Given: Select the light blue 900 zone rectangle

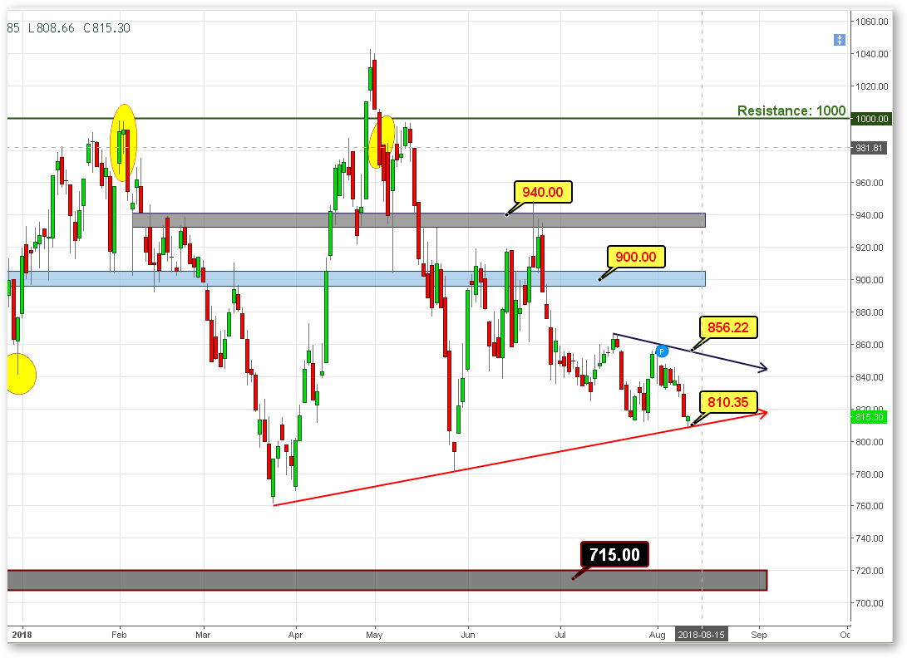Looking at the screenshot, I should tap(357, 278).
